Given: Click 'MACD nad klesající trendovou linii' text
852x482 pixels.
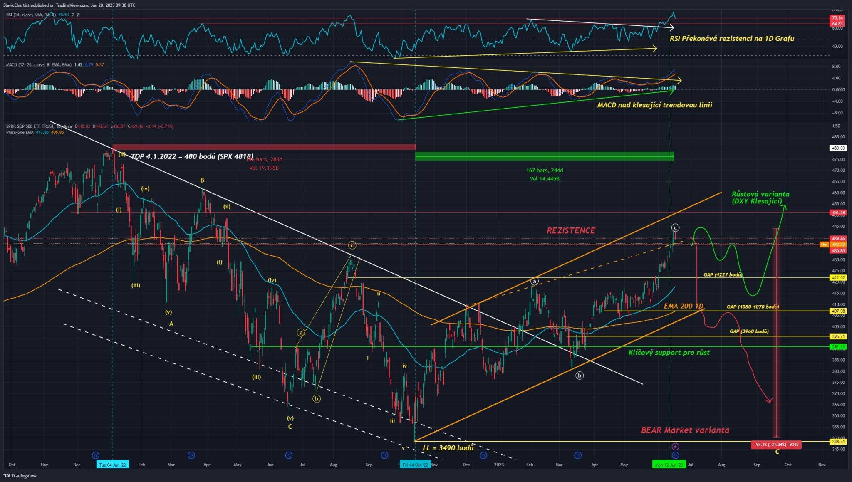Looking at the screenshot, I should tap(654, 105).
